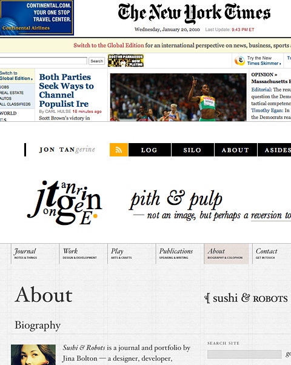Open sidebar Switch to Global Edition link
Image resolution: width=291 pixels, height=365 pixels.
click(16, 76)
